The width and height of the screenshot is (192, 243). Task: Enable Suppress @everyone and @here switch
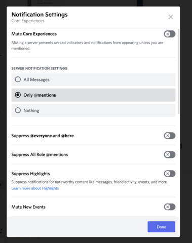click(170, 136)
